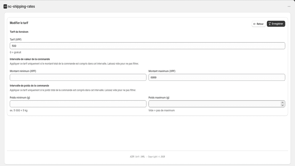This screenshot has height=166, width=295.
Task: Click the 'Vide = pas de maximum' hint
Action: point(162,110)
